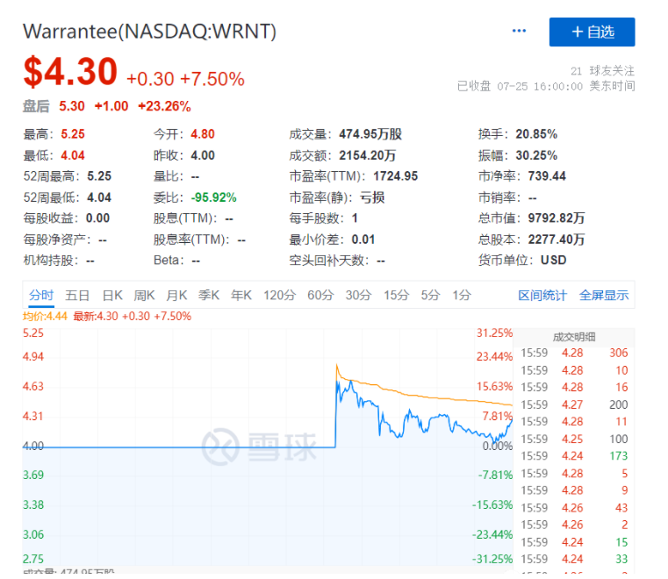
Task: Open the 月K chart tab
Action: (x=176, y=295)
